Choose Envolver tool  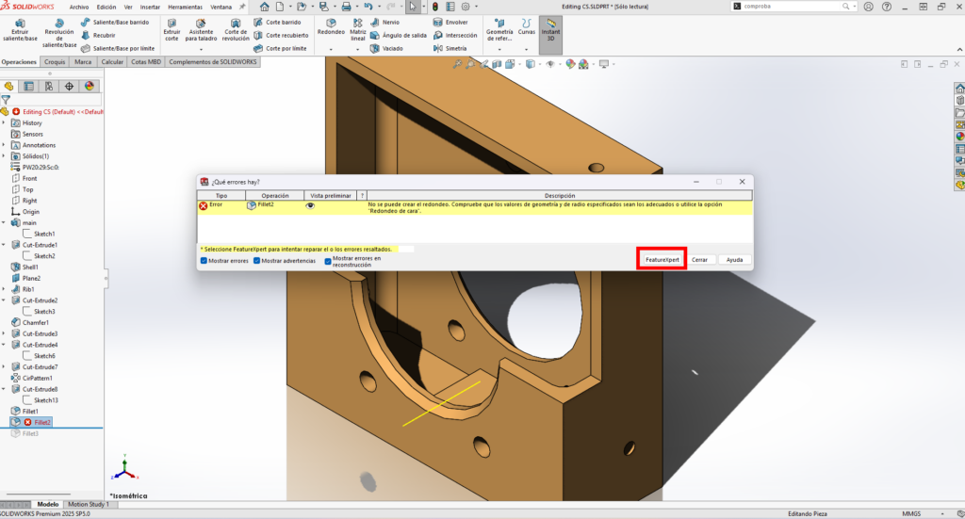click(450, 23)
